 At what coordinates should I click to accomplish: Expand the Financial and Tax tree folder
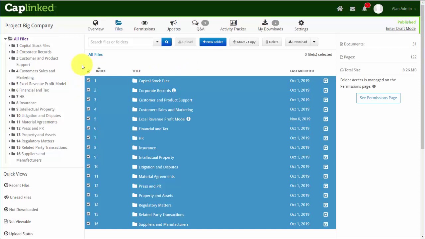[9, 90]
